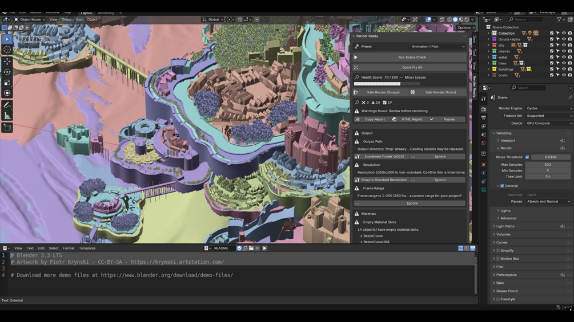The height and width of the screenshot is (322, 574).
Task: Open the text editor Format menu
Action: [69, 248]
